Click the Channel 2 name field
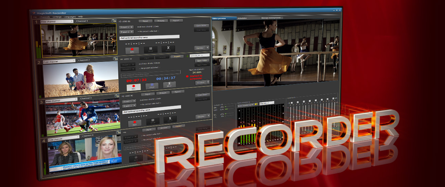 pyautogui.click(x=95, y=60)
